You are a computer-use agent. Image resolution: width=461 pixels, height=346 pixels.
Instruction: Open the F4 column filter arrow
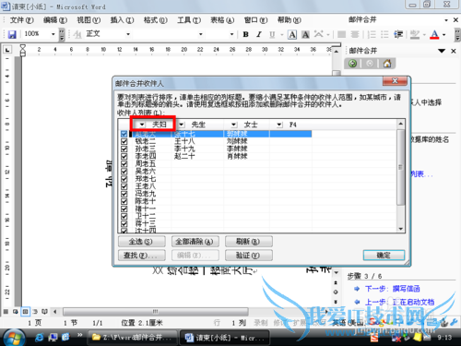click(x=279, y=125)
